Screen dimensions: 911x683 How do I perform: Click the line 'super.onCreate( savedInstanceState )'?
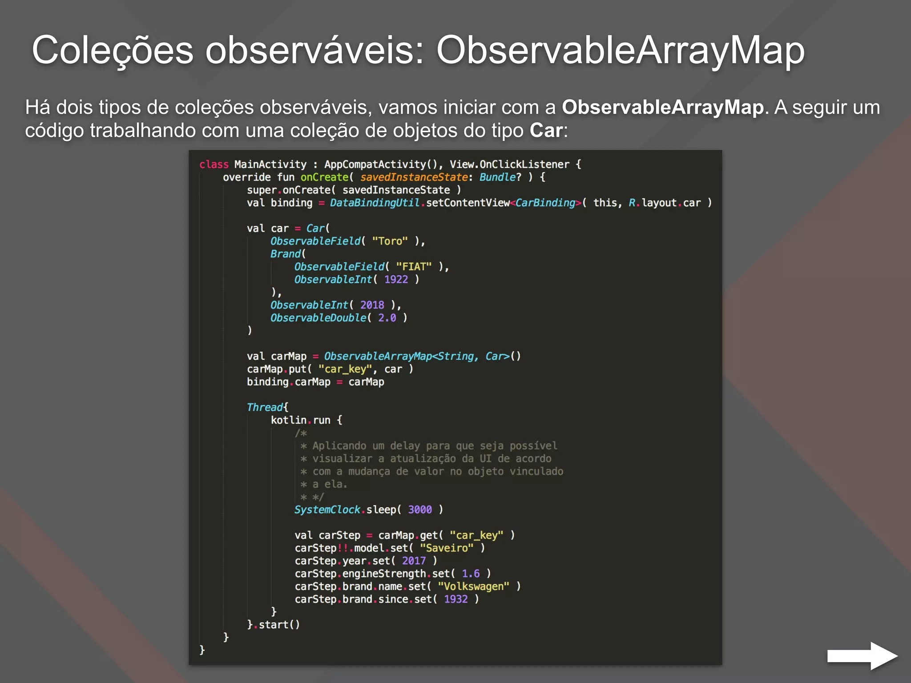point(354,190)
